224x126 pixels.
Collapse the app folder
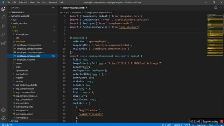click(33, 30)
